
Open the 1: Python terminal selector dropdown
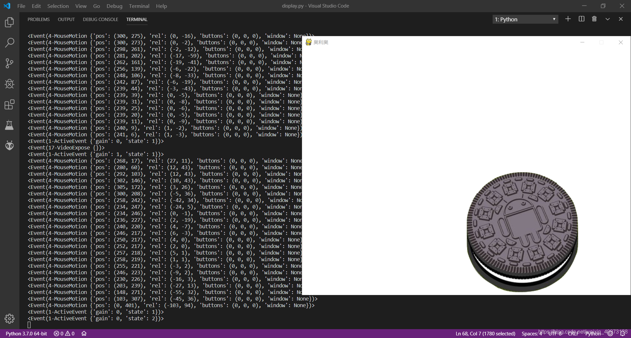(x=525, y=19)
